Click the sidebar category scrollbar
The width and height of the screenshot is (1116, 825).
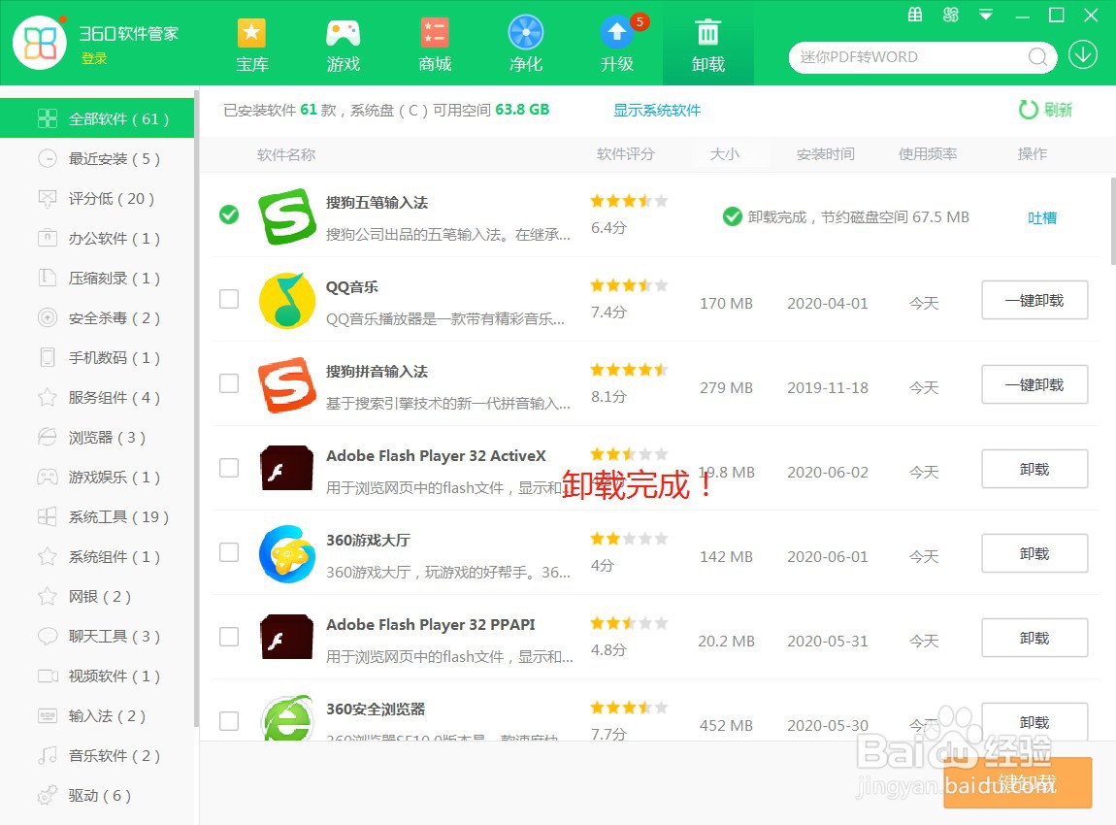click(196, 409)
